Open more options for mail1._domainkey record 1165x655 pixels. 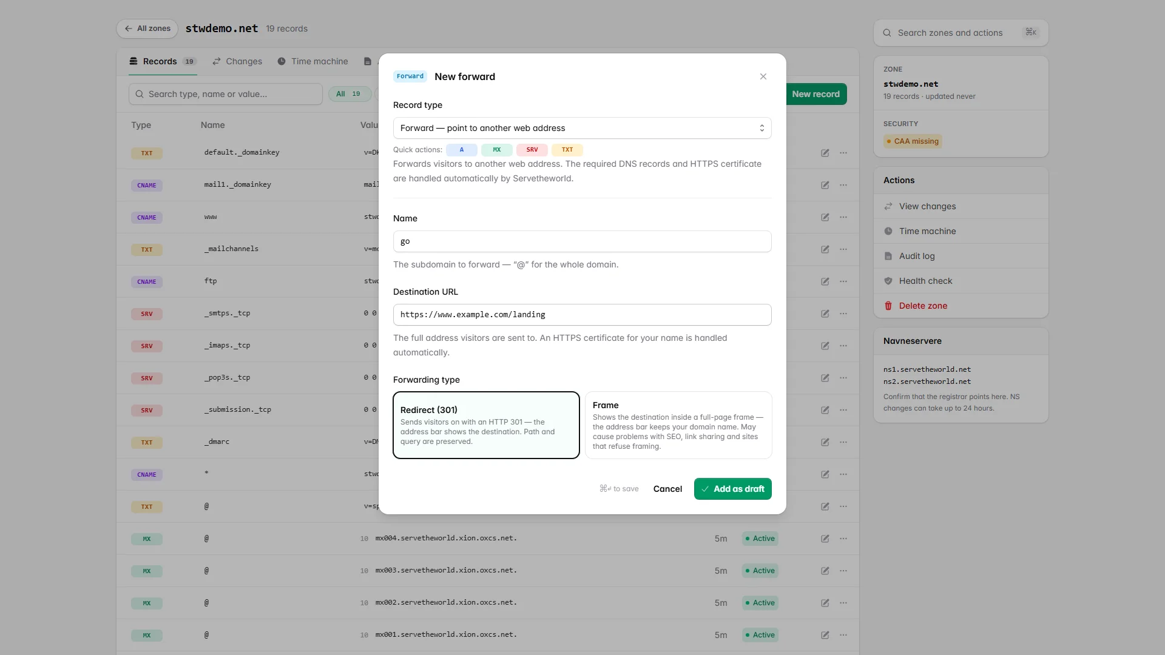[843, 185]
